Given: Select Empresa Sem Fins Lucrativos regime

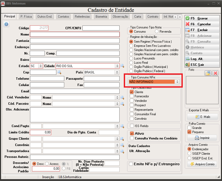Looking at the screenshot, I should [131, 46].
